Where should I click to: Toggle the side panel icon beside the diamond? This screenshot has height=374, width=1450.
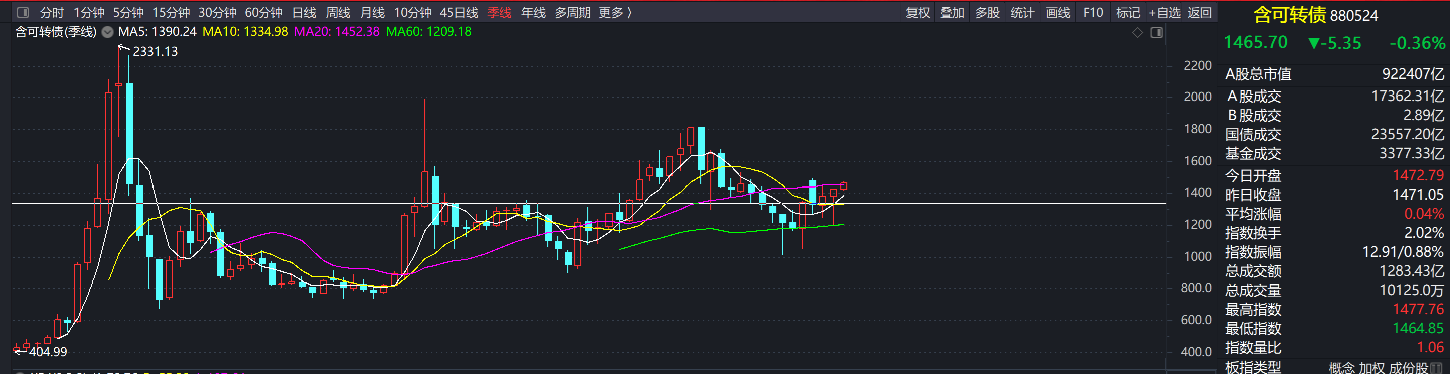tap(1156, 33)
